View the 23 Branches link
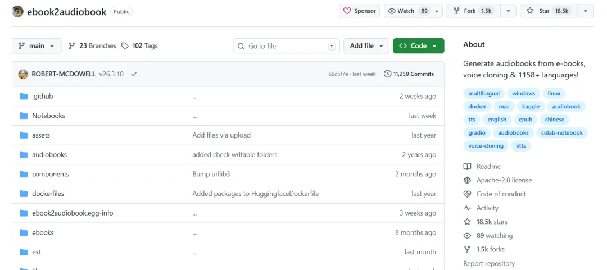Image resolution: width=607 pixels, height=270 pixels. [x=93, y=45]
